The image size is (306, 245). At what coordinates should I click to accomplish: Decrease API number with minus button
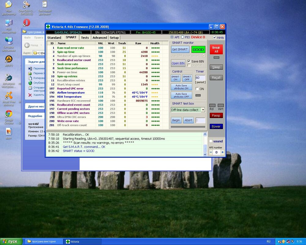coord(211,152)
